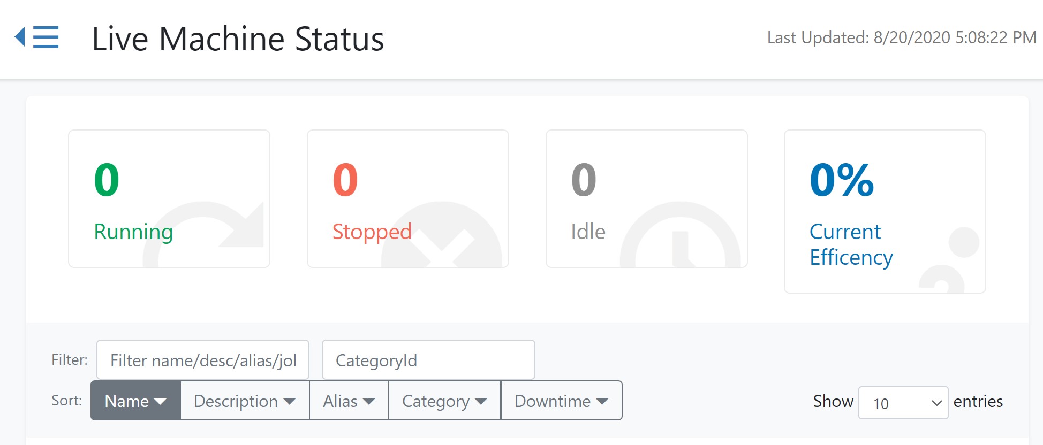This screenshot has width=1043, height=445.
Task: Sort by Name dropdown button
Action: (x=136, y=401)
